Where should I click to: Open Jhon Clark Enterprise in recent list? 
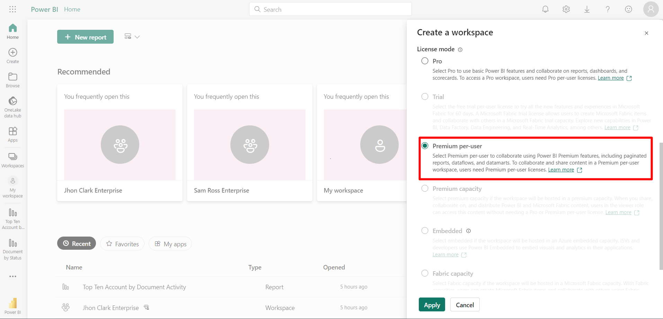111,308
